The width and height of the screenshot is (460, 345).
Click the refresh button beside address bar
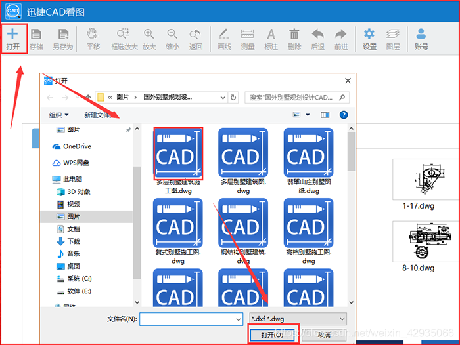233,97
